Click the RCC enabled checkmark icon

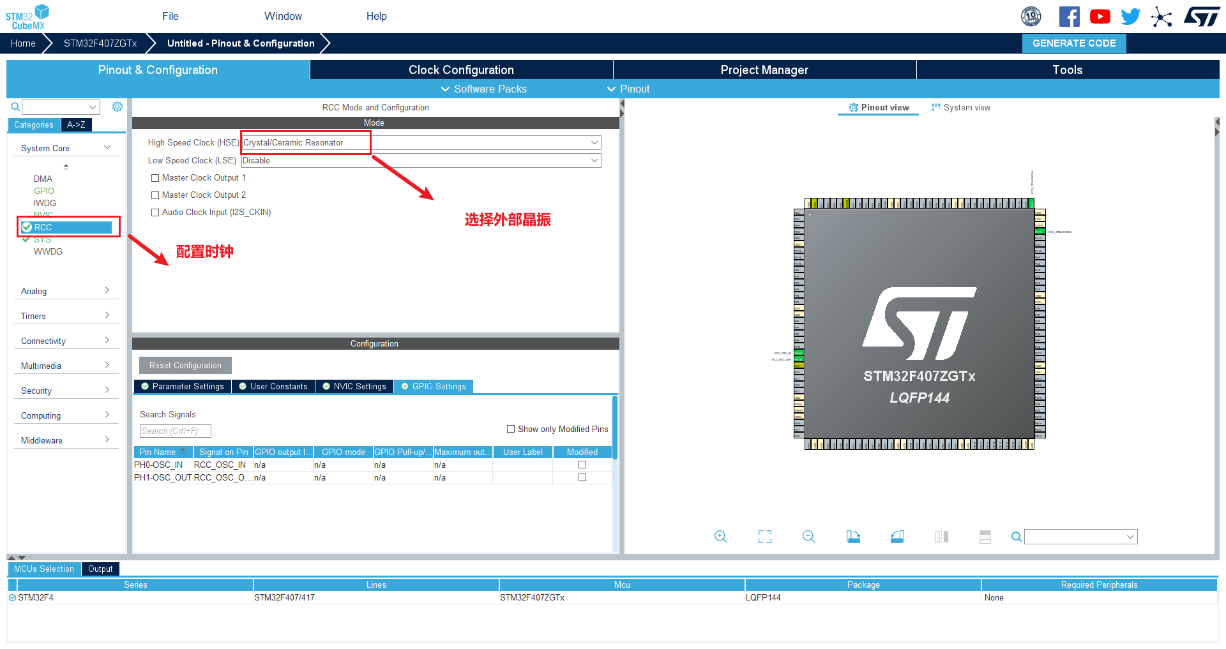click(27, 227)
